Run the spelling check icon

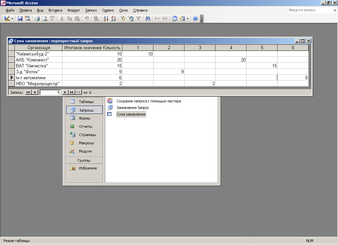point(52,18)
